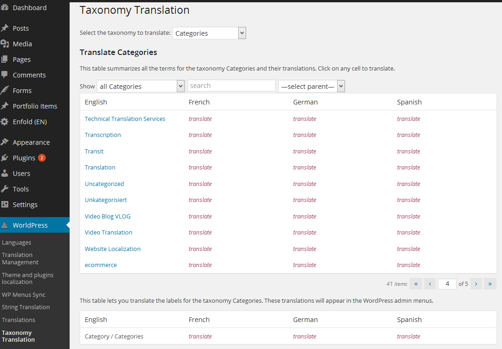Open Theme and plugins localization submenu

point(27,278)
